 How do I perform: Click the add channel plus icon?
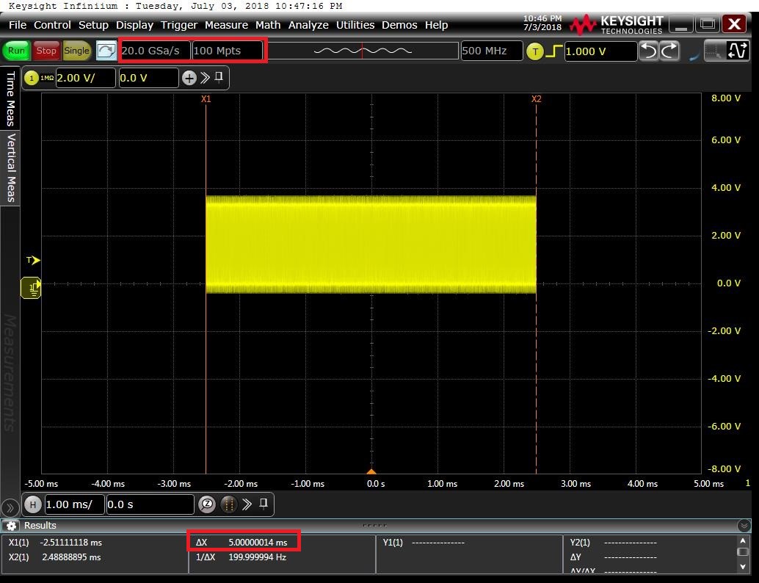click(189, 78)
